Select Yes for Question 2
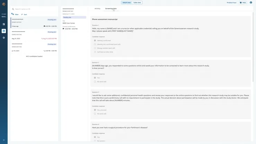Screen dimensions: 256x144 (95, 78)
